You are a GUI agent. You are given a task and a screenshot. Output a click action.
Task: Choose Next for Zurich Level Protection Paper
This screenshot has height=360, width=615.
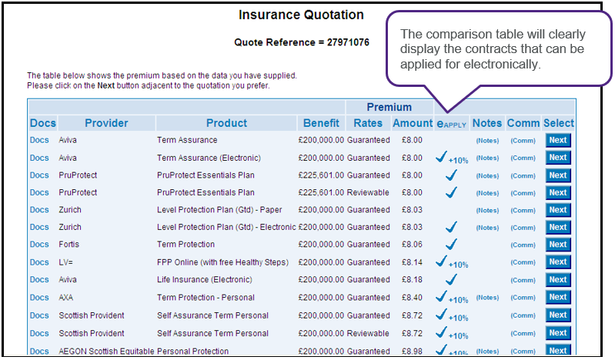tap(558, 210)
